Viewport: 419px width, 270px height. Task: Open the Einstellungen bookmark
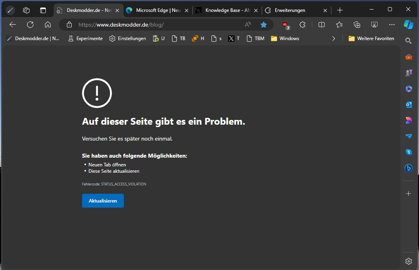(x=127, y=39)
